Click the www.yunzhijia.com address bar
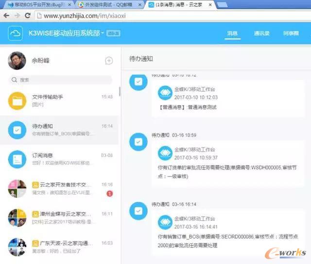The image size is (311, 264). click(x=173, y=16)
